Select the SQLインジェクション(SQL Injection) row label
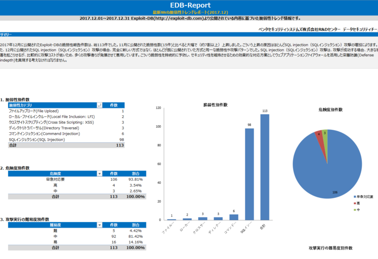 (37, 140)
